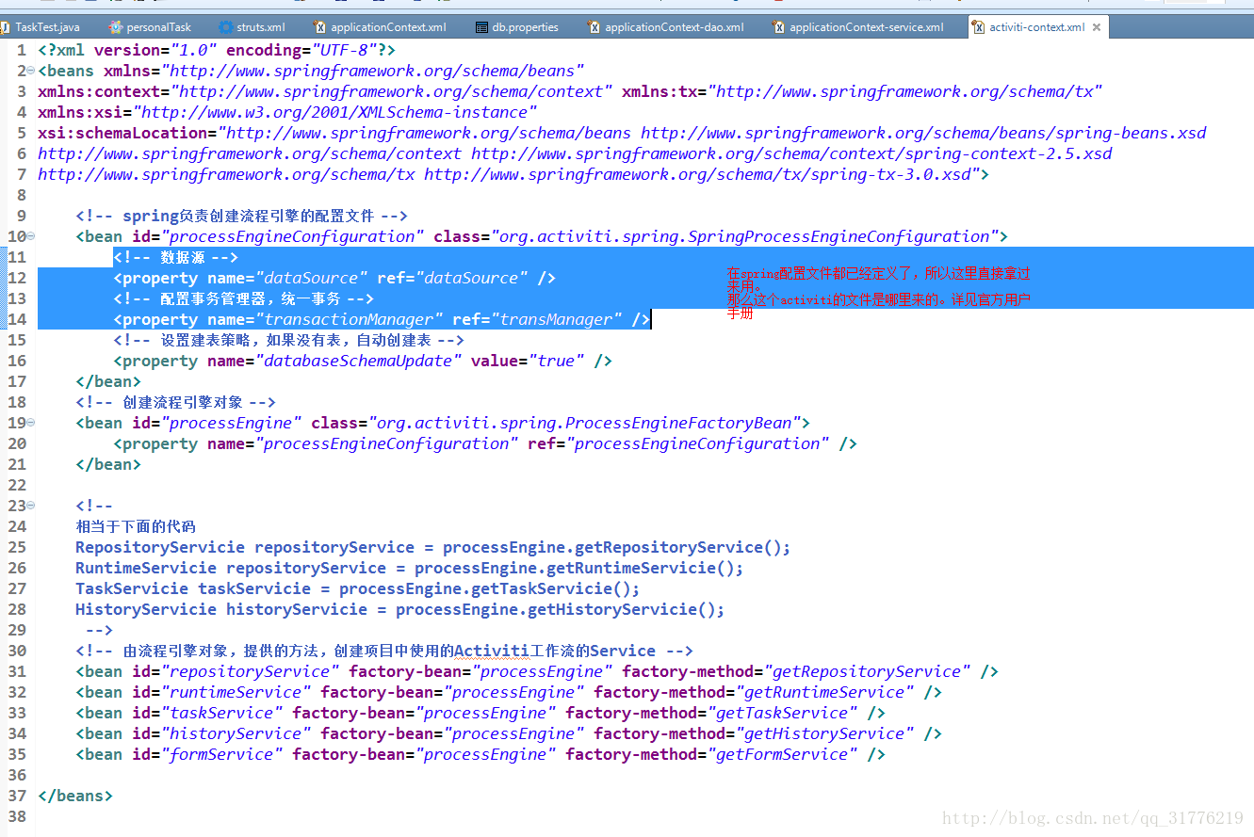Click the id "historyService" on line 34
1254x837 pixels.
tap(236, 733)
